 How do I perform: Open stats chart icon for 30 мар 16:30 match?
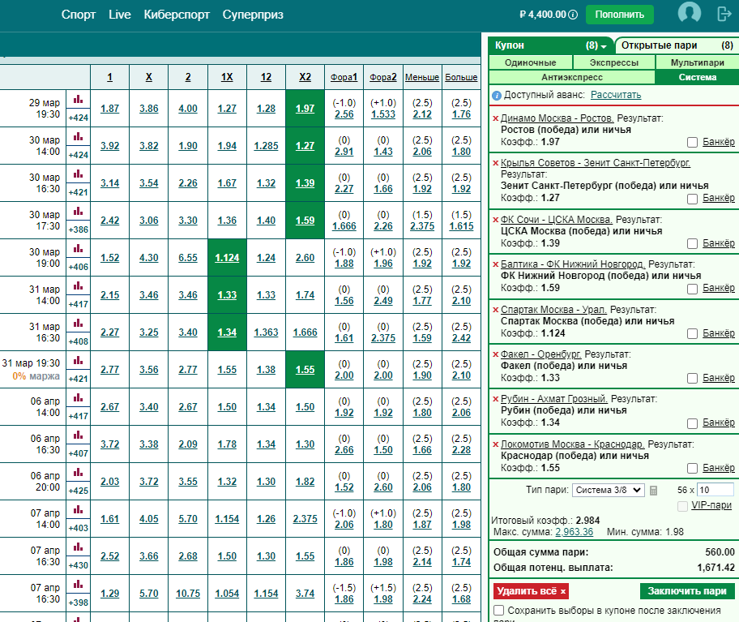click(79, 174)
